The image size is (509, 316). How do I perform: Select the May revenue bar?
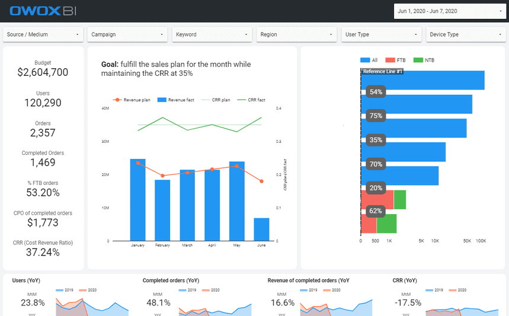[x=236, y=201]
